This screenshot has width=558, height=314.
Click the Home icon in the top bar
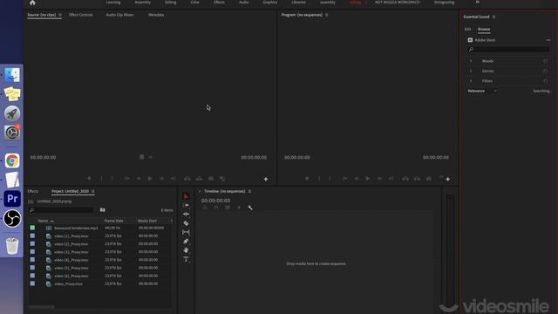[x=32, y=3]
